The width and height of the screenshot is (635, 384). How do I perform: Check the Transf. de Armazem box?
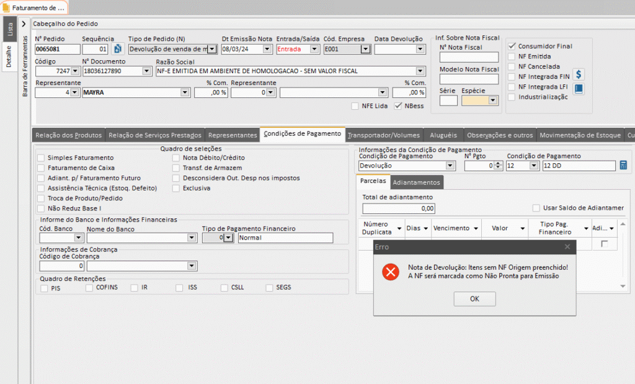pos(175,167)
